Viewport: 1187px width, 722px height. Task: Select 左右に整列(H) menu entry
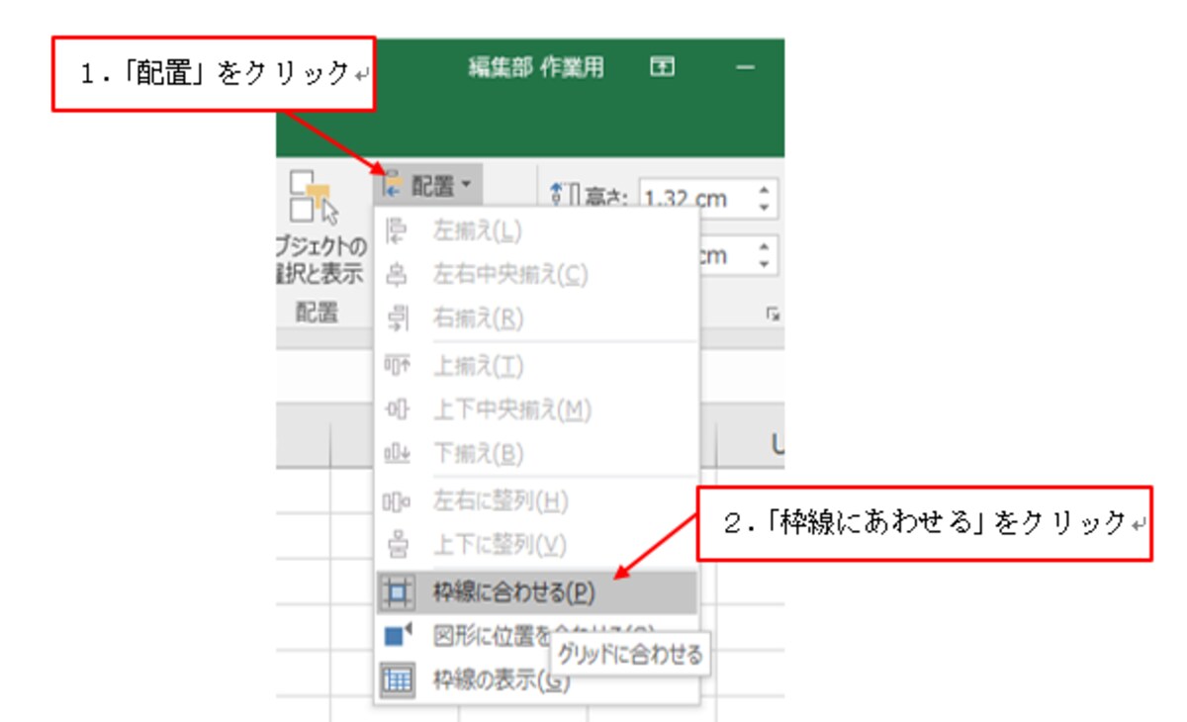pyautogui.click(x=536, y=501)
